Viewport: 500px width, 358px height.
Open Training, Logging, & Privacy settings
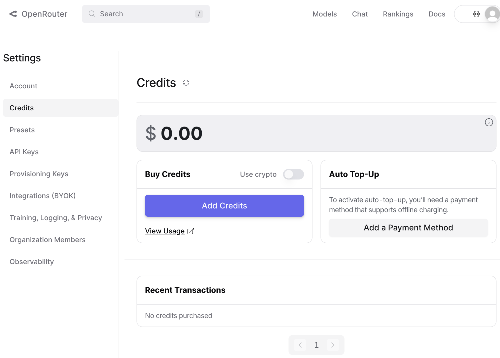pos(56,218)
